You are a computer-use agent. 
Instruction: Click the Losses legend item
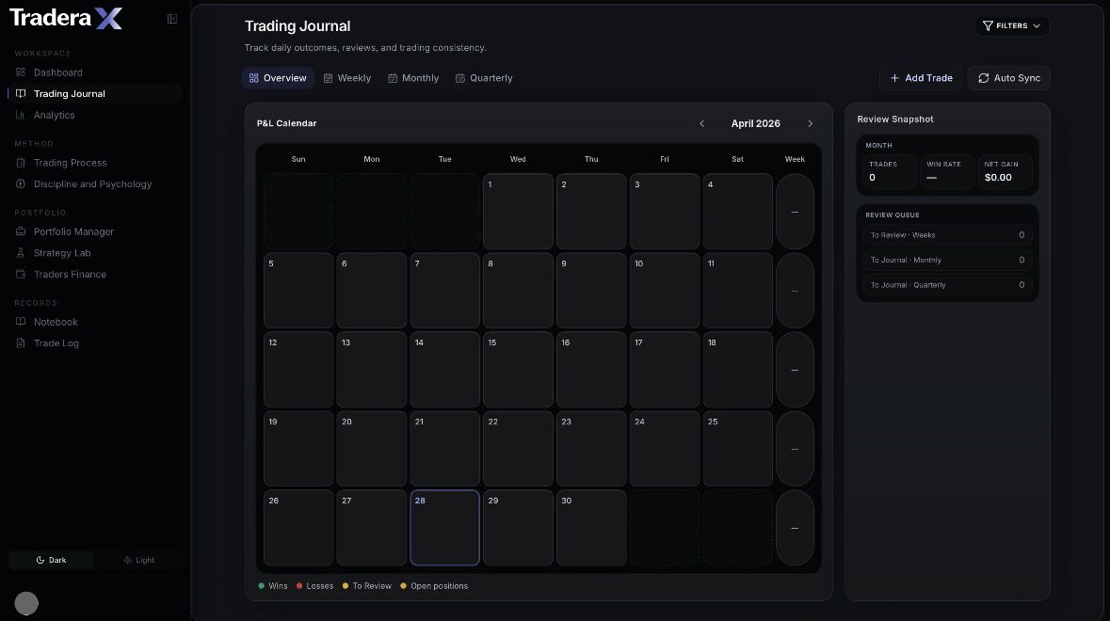pos(314,586)
